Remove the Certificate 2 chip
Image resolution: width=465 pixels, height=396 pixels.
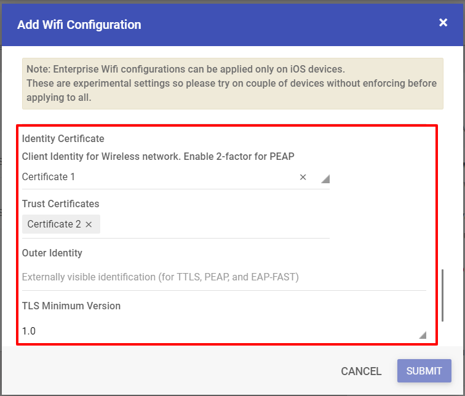pos(89,224)
